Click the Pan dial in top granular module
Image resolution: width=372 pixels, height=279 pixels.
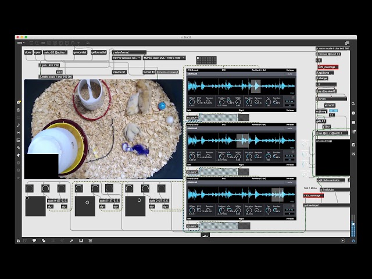coord(268,102)
